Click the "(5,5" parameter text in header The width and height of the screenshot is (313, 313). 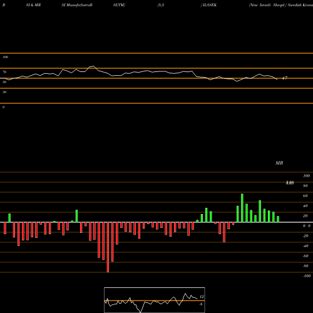point(161,5)
